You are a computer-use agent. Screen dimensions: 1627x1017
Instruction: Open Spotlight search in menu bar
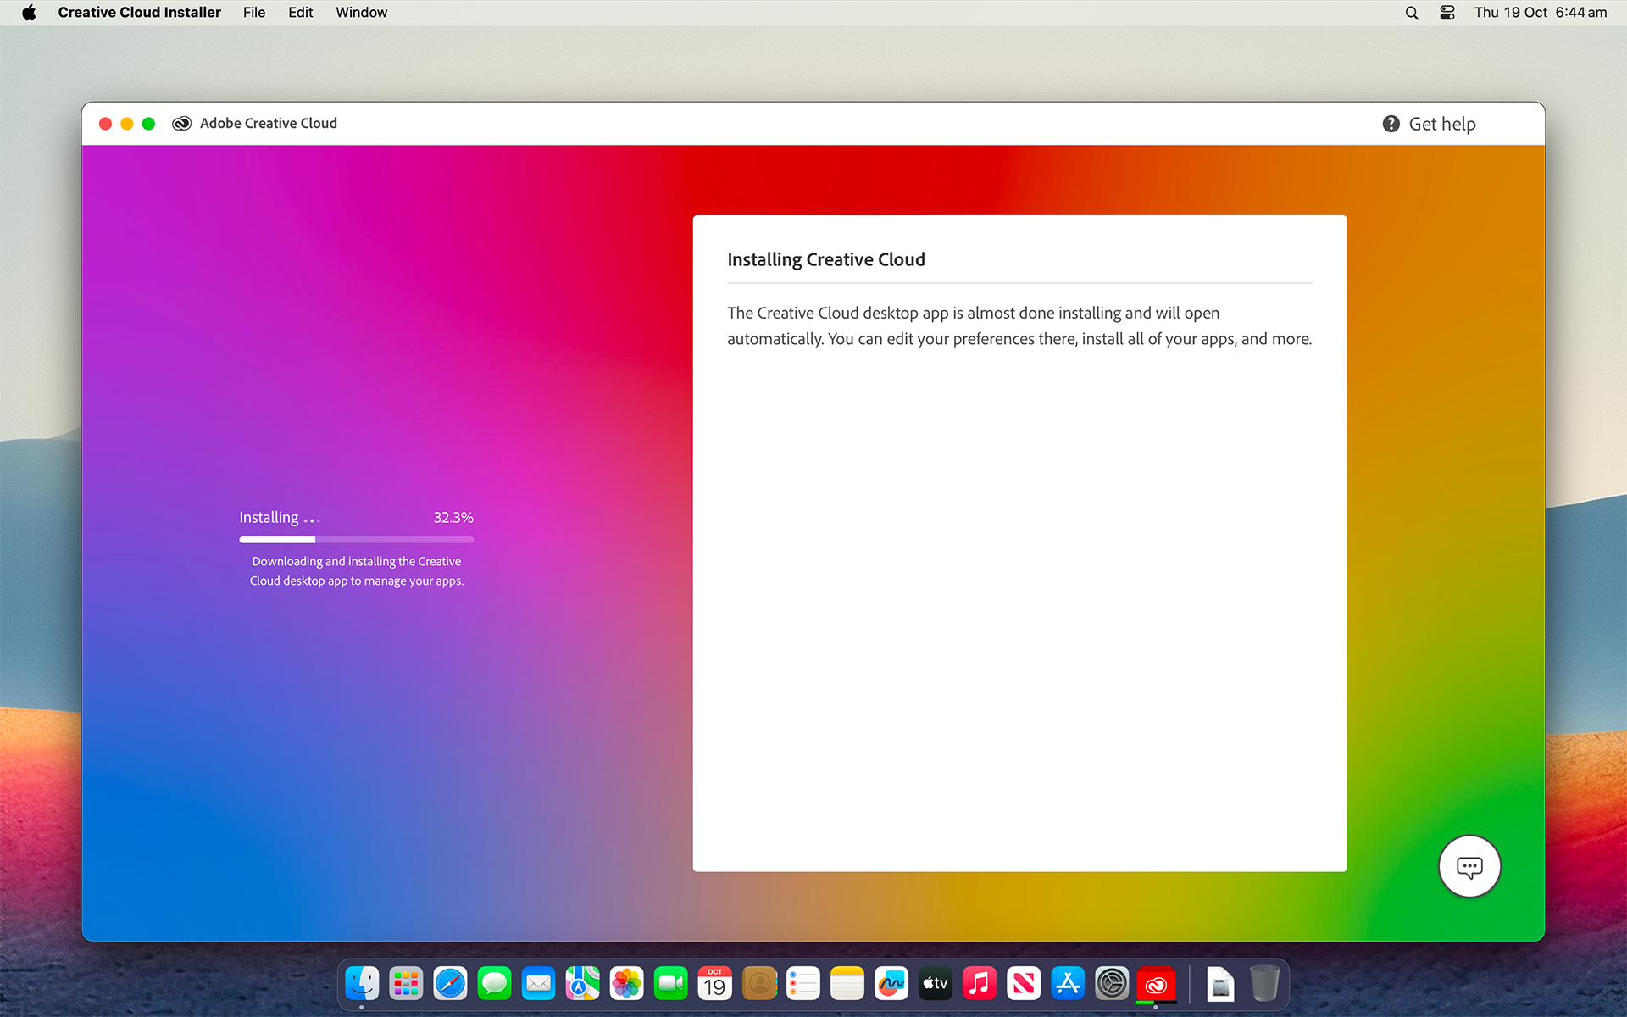pos(1412,13)
